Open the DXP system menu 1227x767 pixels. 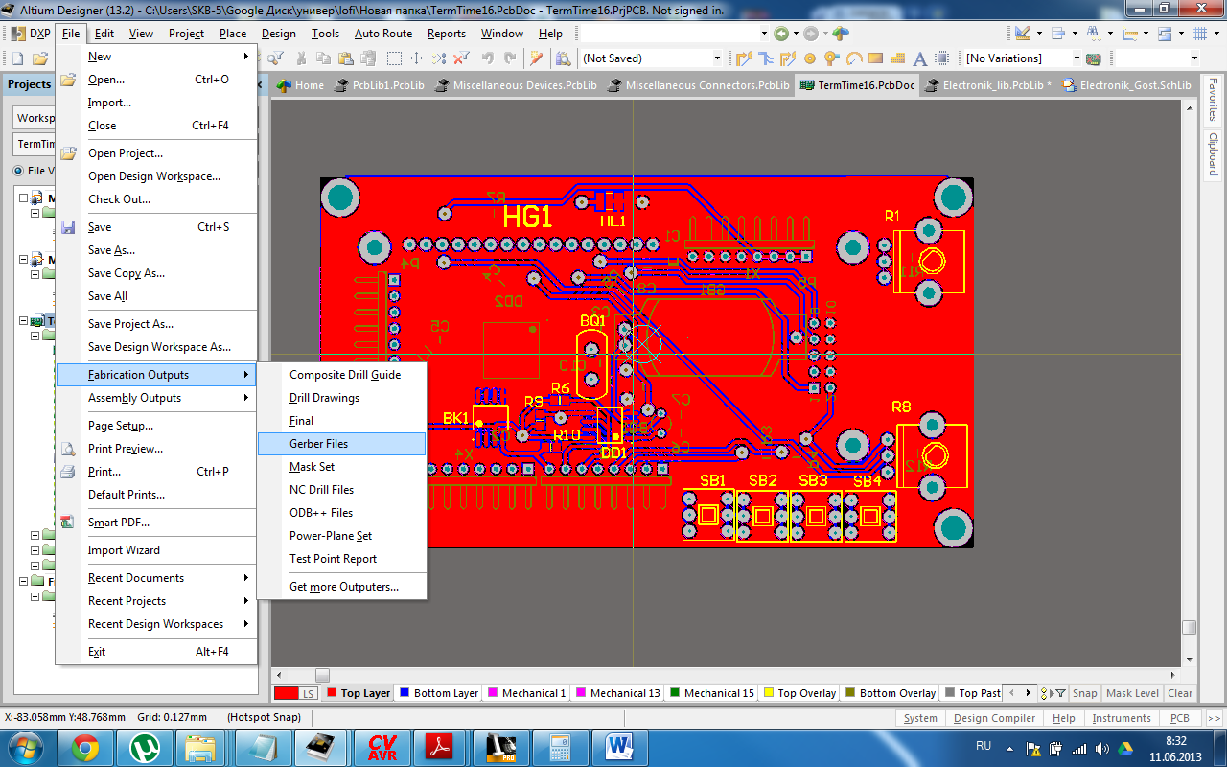coord(31,33)
